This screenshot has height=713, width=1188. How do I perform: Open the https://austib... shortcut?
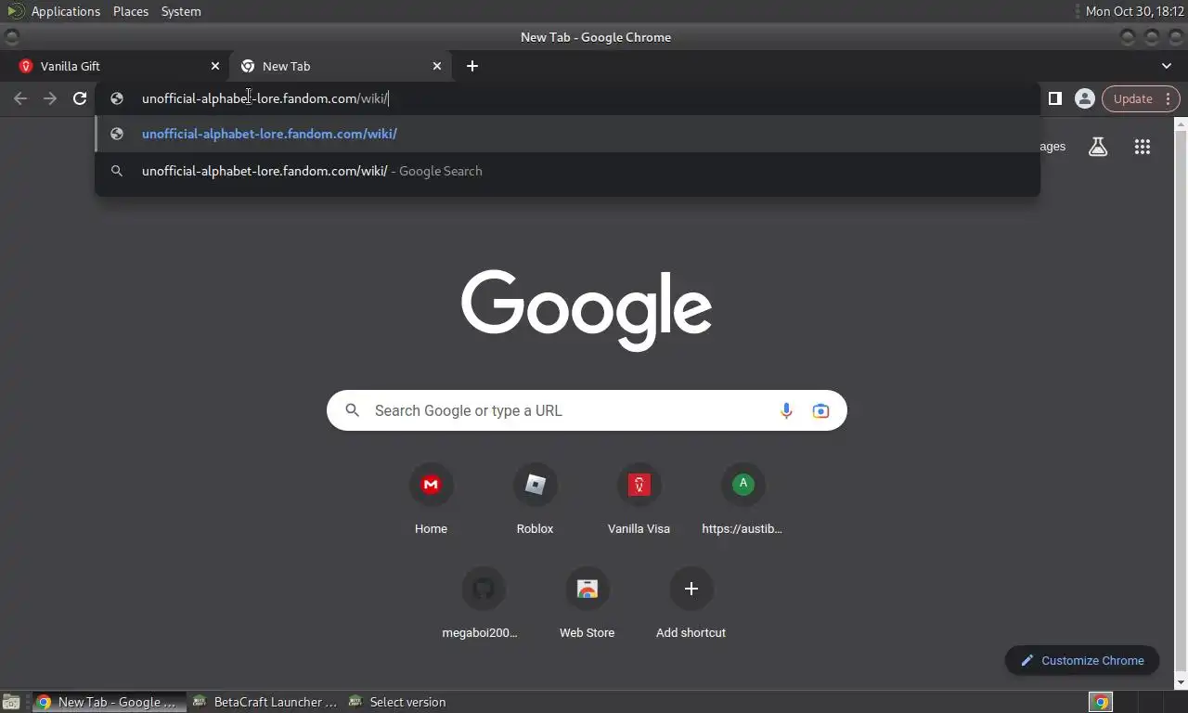coord(742,500)
